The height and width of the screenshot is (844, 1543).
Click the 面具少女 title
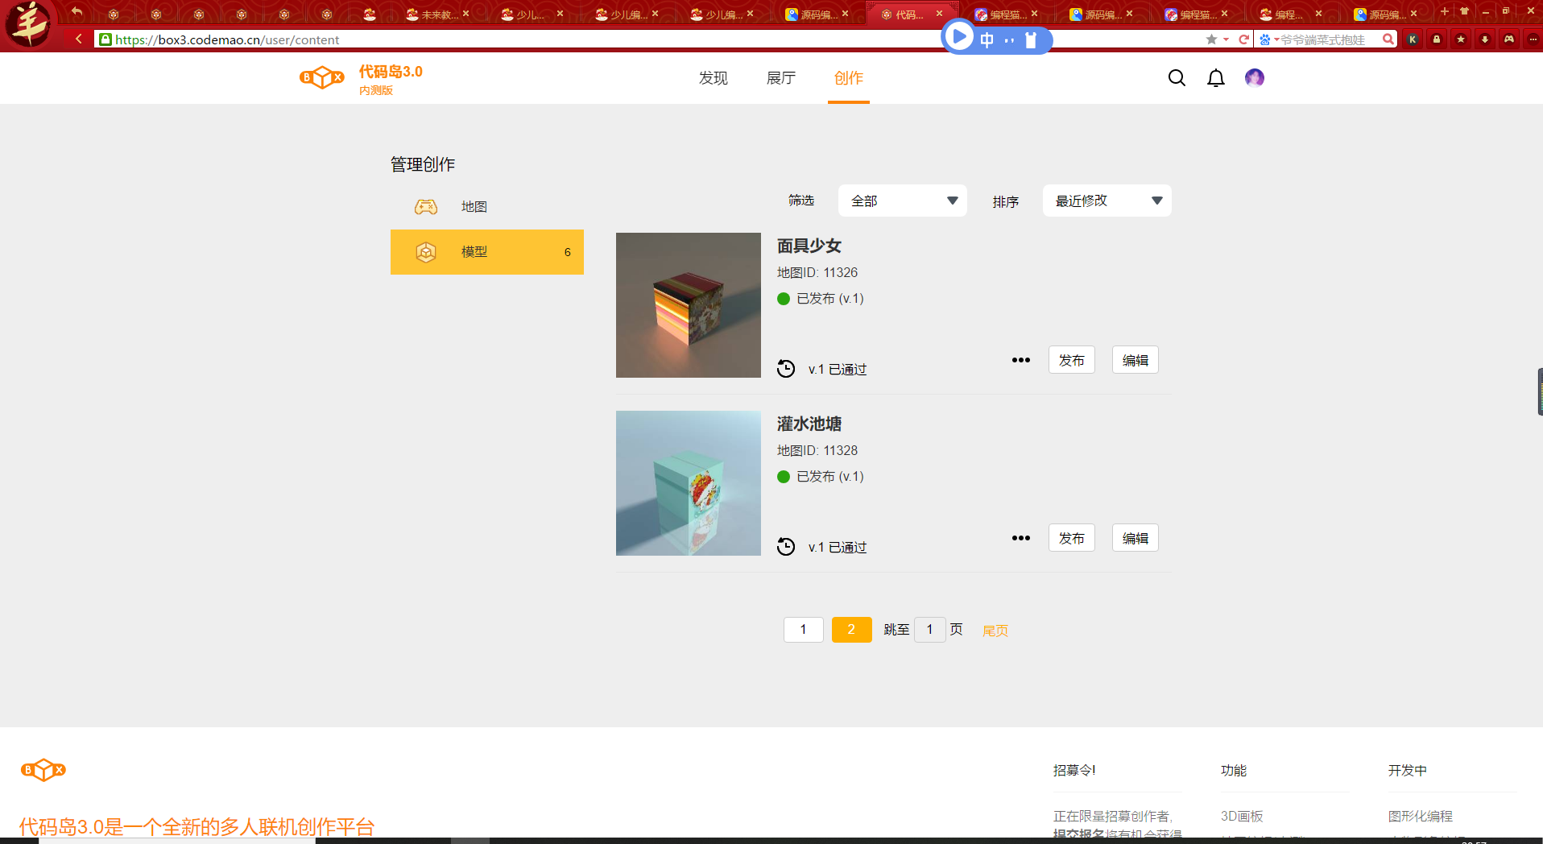coord(809,246)
